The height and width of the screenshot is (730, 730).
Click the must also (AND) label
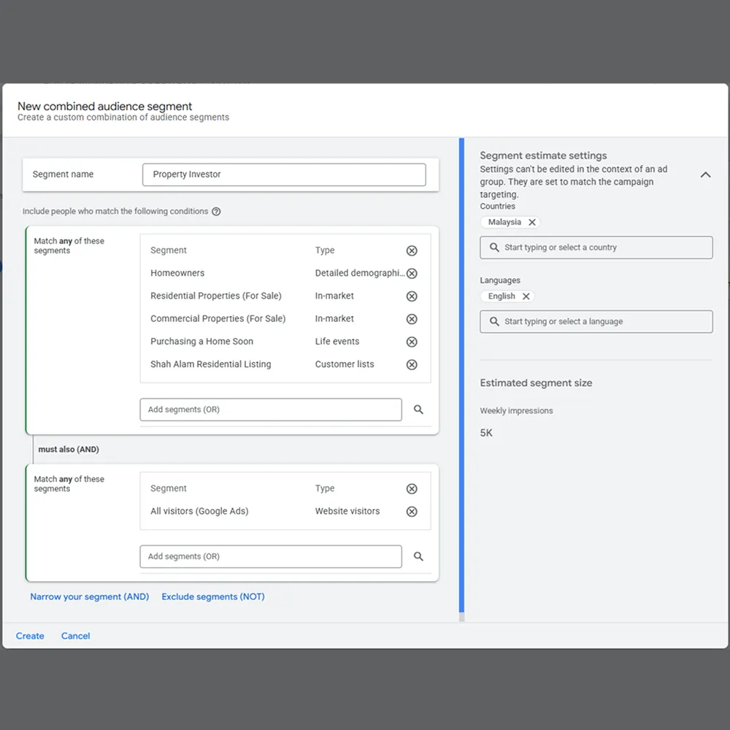(x=69, y=449)
